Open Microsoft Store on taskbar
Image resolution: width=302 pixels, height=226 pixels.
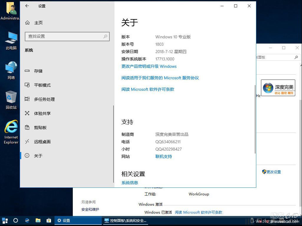pyautogui.click(x=49, y=221)
